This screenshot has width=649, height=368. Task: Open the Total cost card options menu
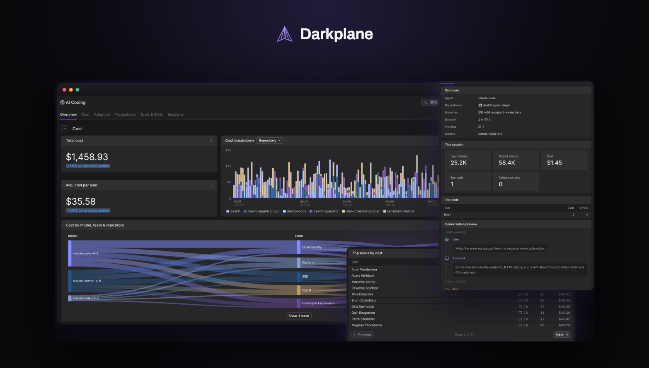pyautogui.click(x=211, y=141)
